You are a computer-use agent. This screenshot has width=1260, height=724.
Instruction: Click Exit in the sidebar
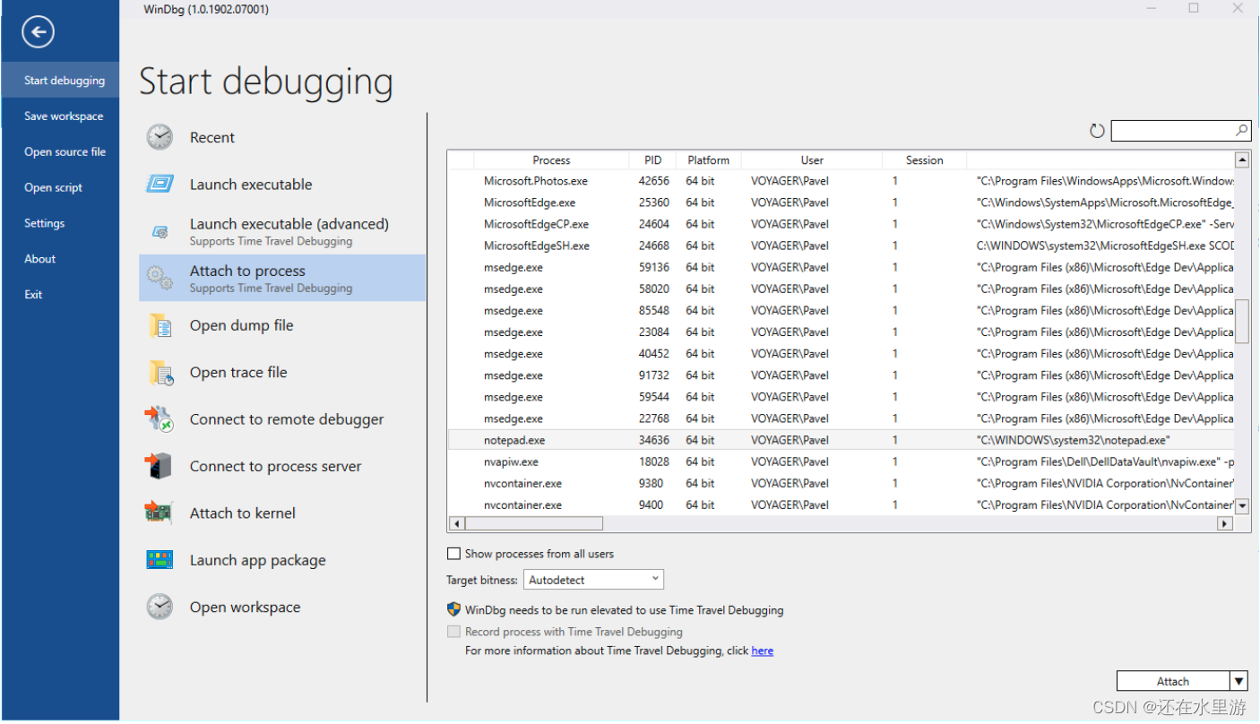tap(60, 295)
